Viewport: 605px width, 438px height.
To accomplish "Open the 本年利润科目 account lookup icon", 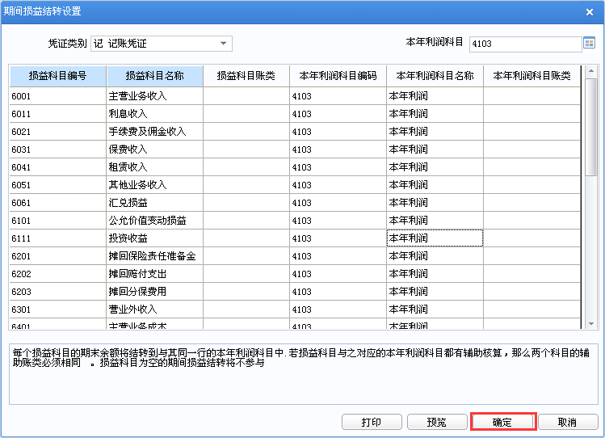I will 589,43.
